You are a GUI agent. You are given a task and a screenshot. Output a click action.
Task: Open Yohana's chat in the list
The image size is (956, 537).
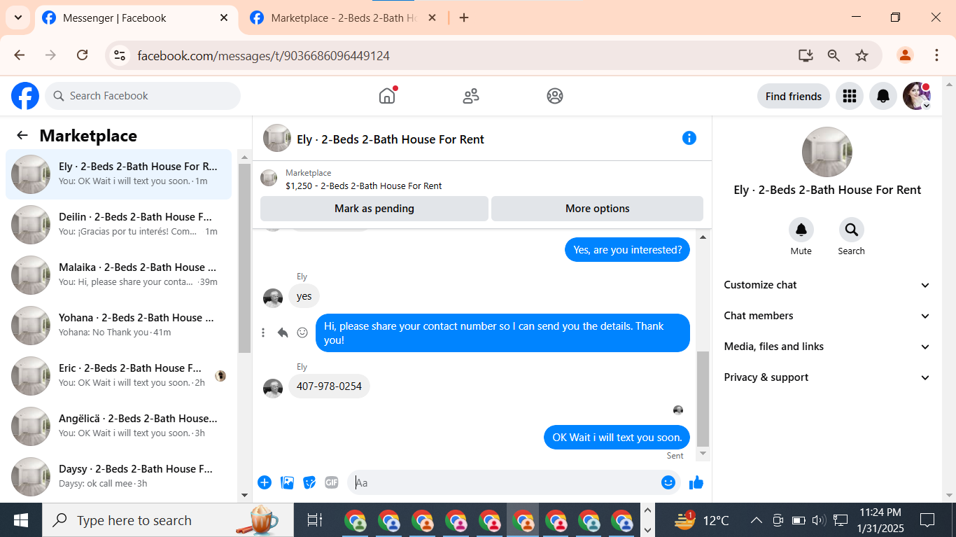point(119,326)
